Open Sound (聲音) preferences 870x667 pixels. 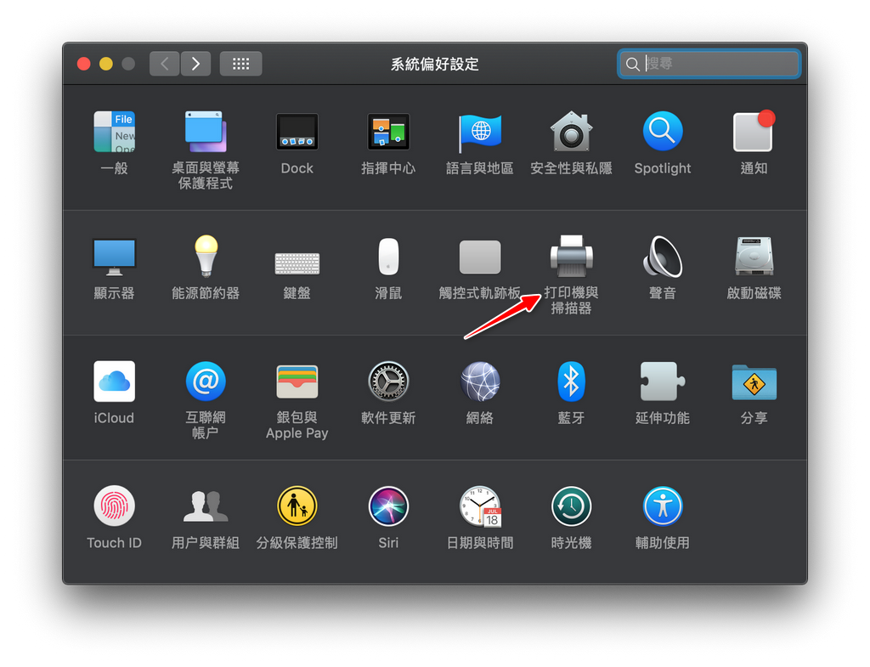(x=663, y=257)
